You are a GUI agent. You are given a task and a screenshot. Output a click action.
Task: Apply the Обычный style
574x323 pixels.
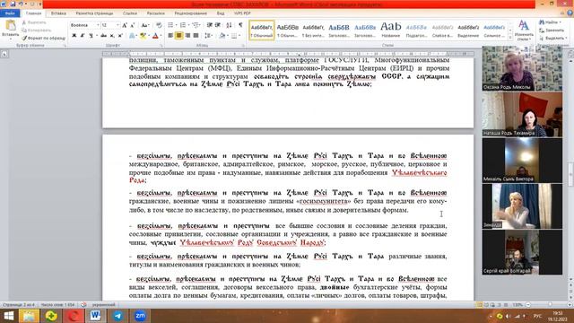262,30
